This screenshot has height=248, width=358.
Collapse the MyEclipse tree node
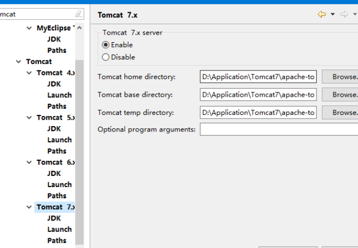click(x=29, y=28)
